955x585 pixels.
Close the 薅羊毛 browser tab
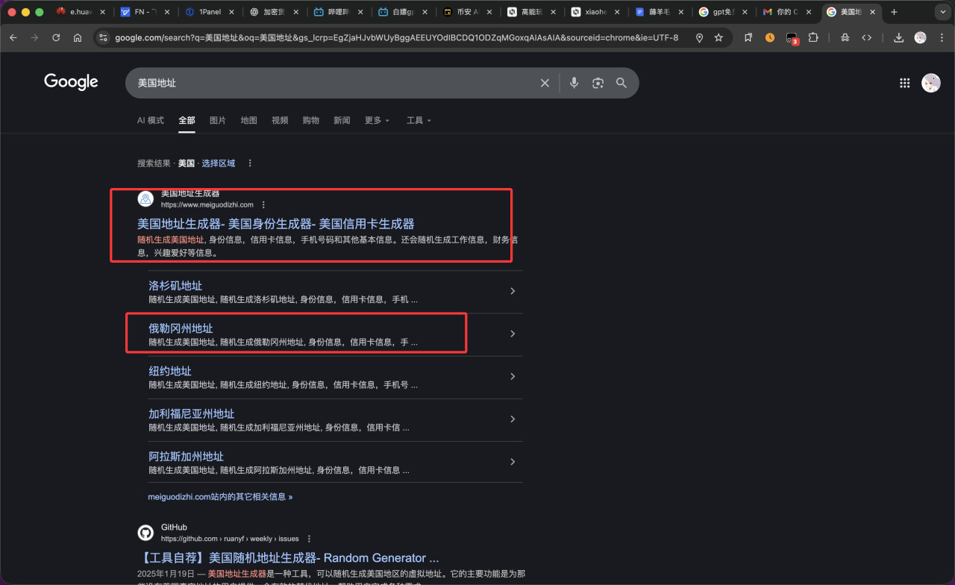tap(681, 12)
